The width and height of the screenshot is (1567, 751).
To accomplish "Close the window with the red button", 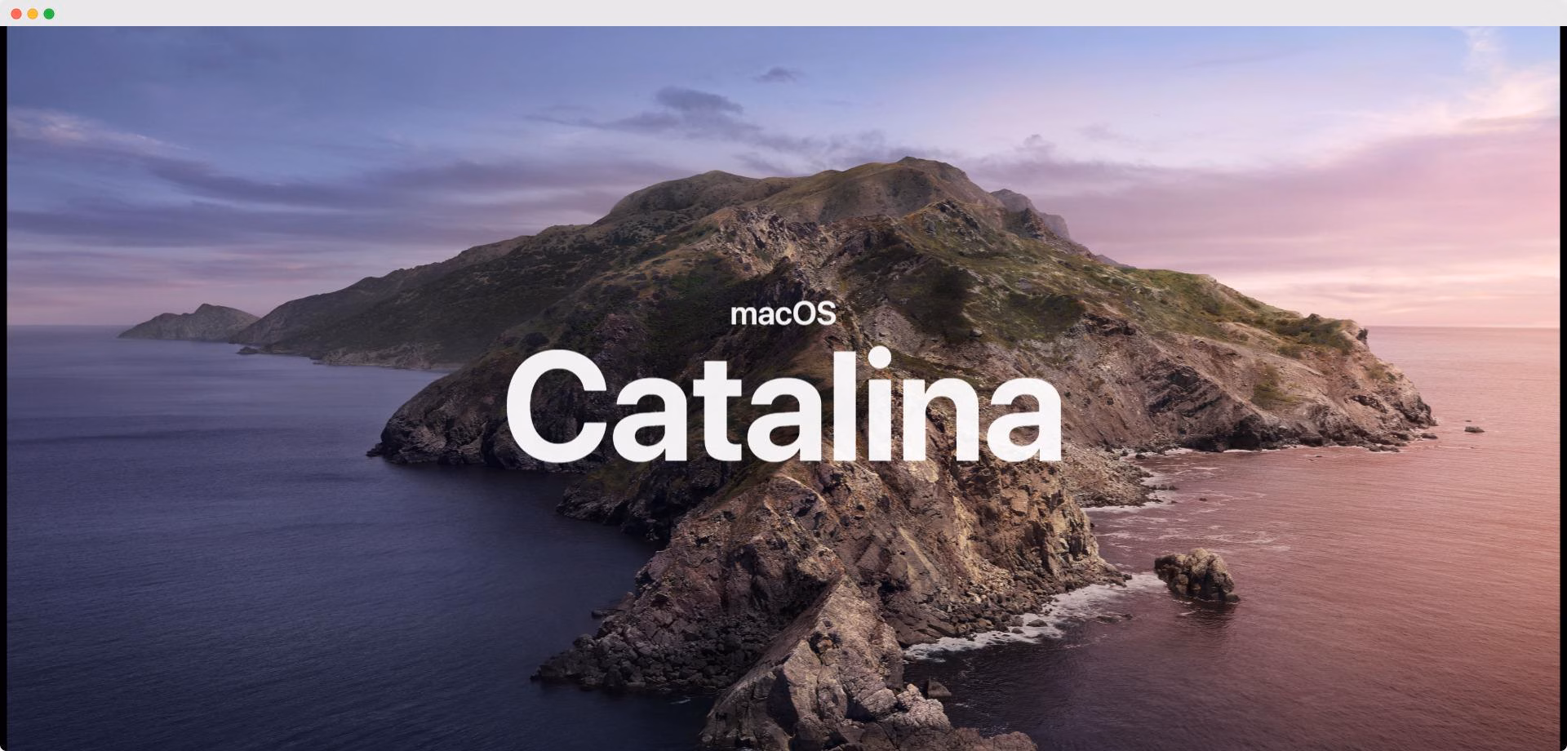I will click(16, 14).
